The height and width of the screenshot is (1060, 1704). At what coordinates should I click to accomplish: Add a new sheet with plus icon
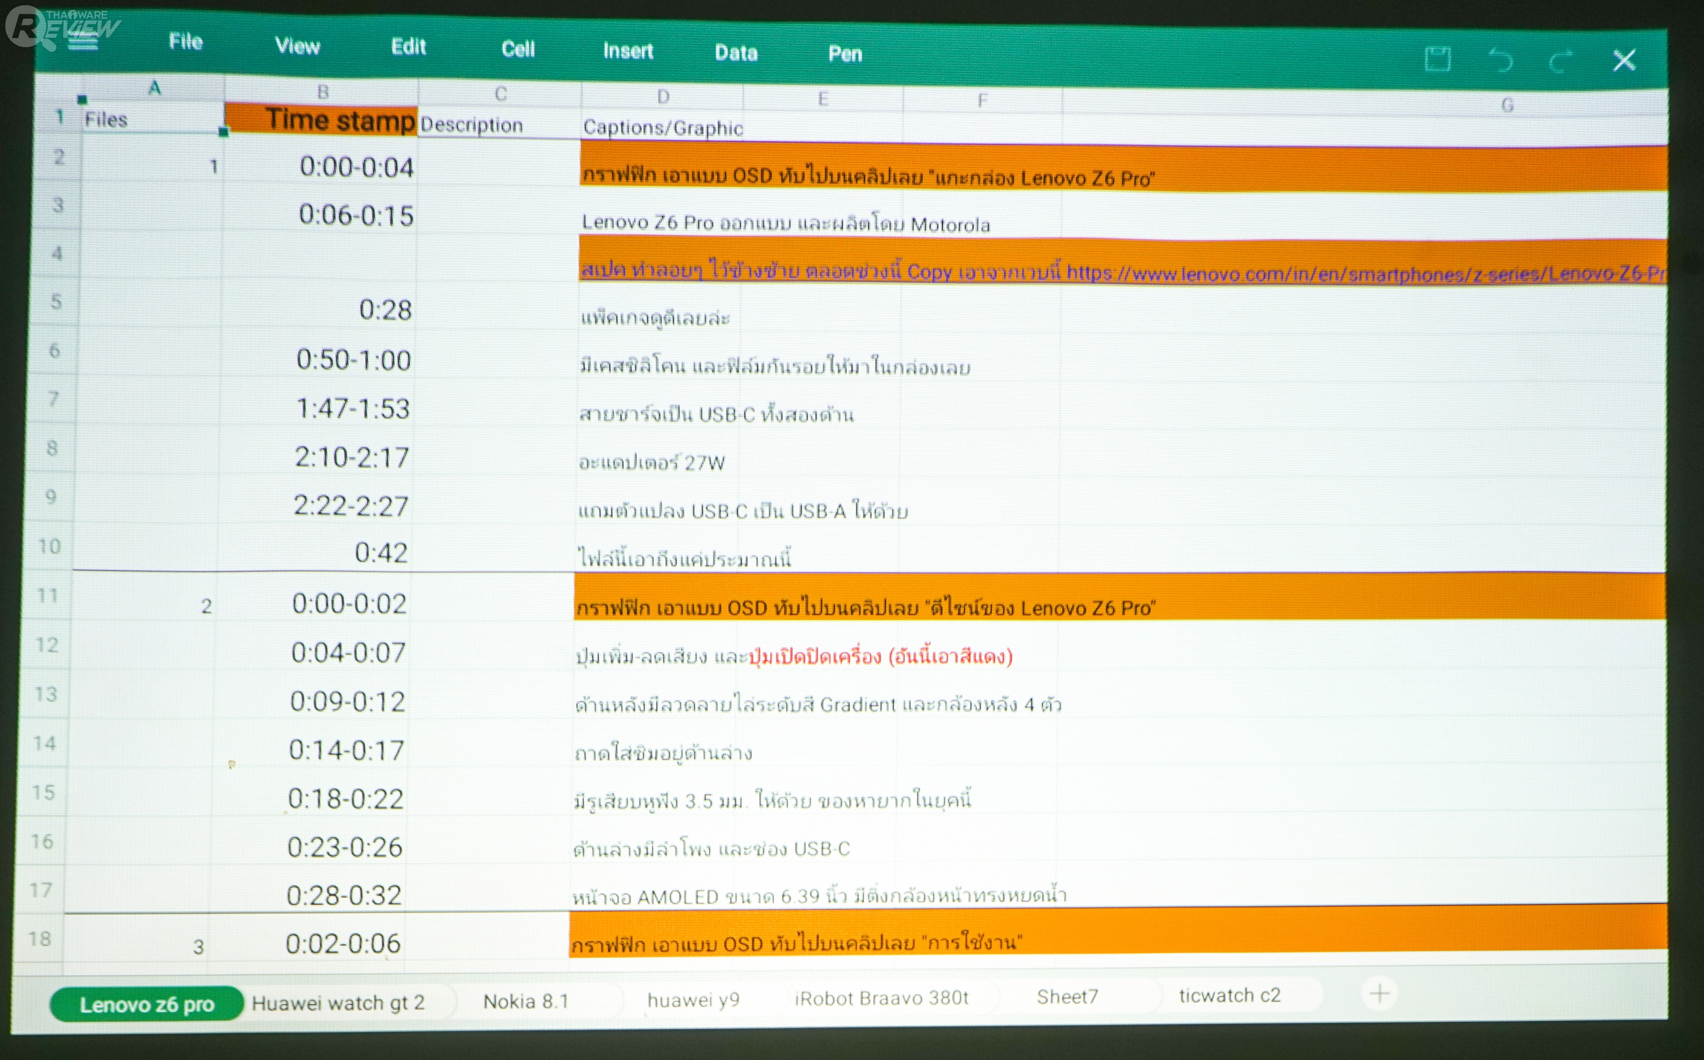tap(1380, 994)
